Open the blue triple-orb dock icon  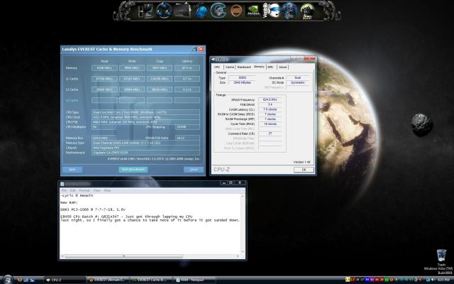[x=164, y=11]
